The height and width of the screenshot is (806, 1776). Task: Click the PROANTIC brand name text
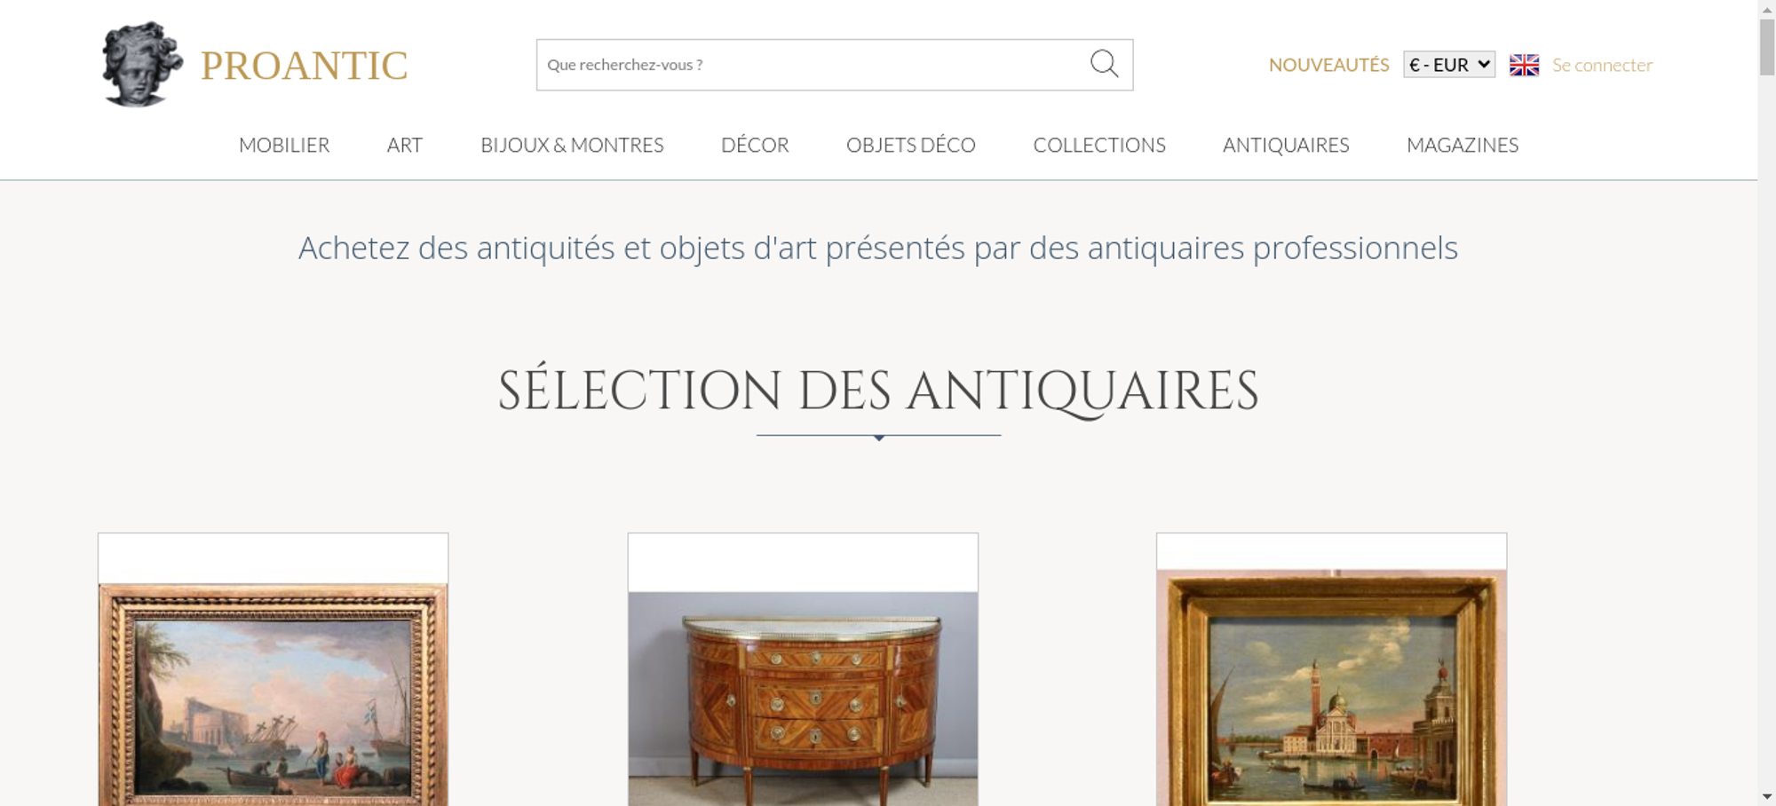pos(304,66)
